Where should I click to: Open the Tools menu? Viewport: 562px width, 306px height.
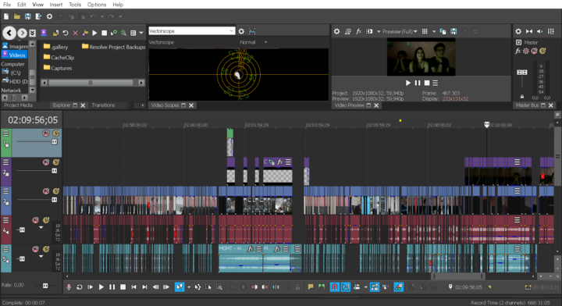click(75, 5)
